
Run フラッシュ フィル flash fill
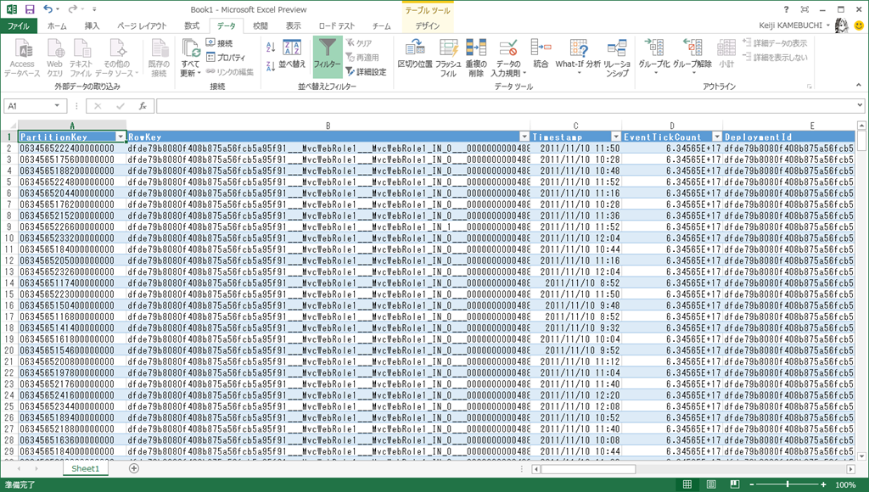coord(448,53)
